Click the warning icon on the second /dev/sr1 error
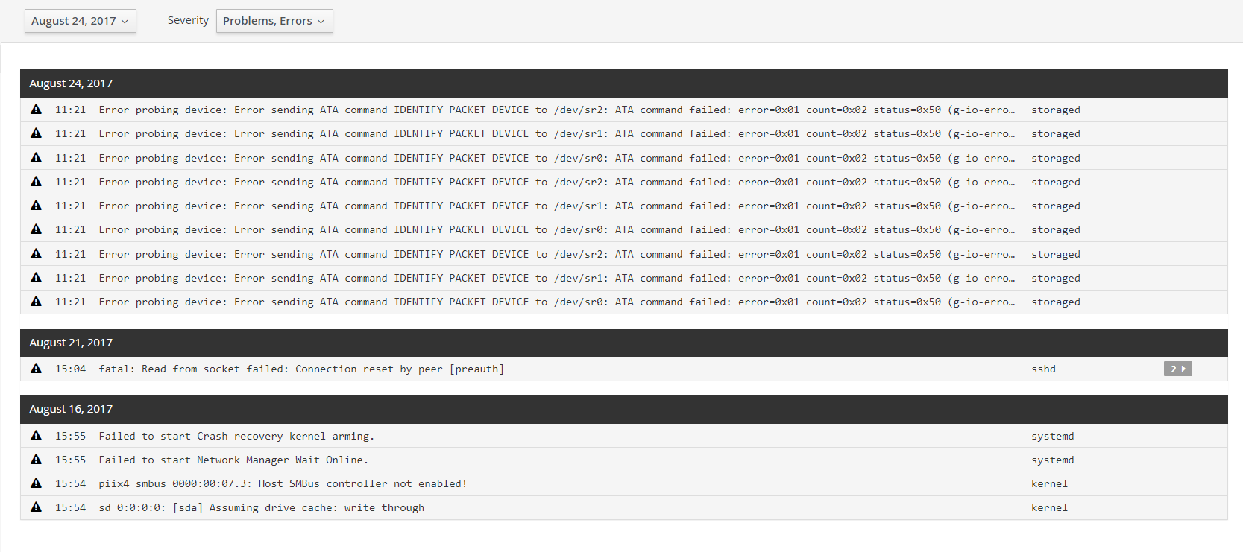Viewport: 1243px width, 552px height. pos(36,206)
